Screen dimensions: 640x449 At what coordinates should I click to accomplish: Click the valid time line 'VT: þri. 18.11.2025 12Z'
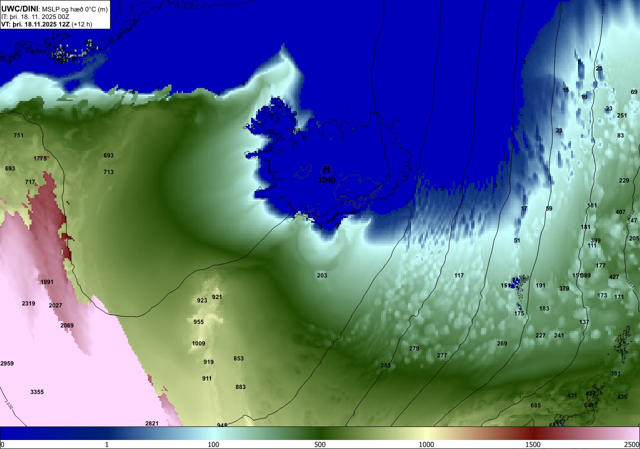pos(35,24)
